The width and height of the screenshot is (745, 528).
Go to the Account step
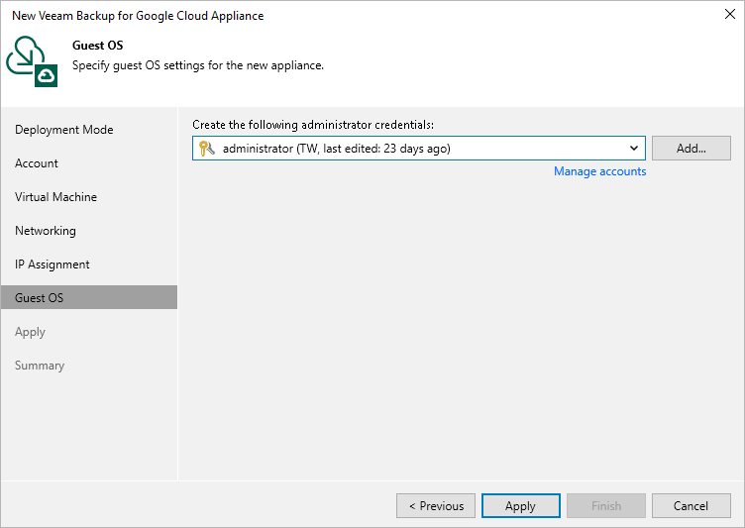pos(37,163)
